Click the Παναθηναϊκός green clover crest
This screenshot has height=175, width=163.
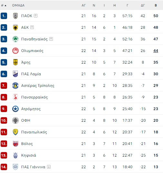tap(15, 39)
